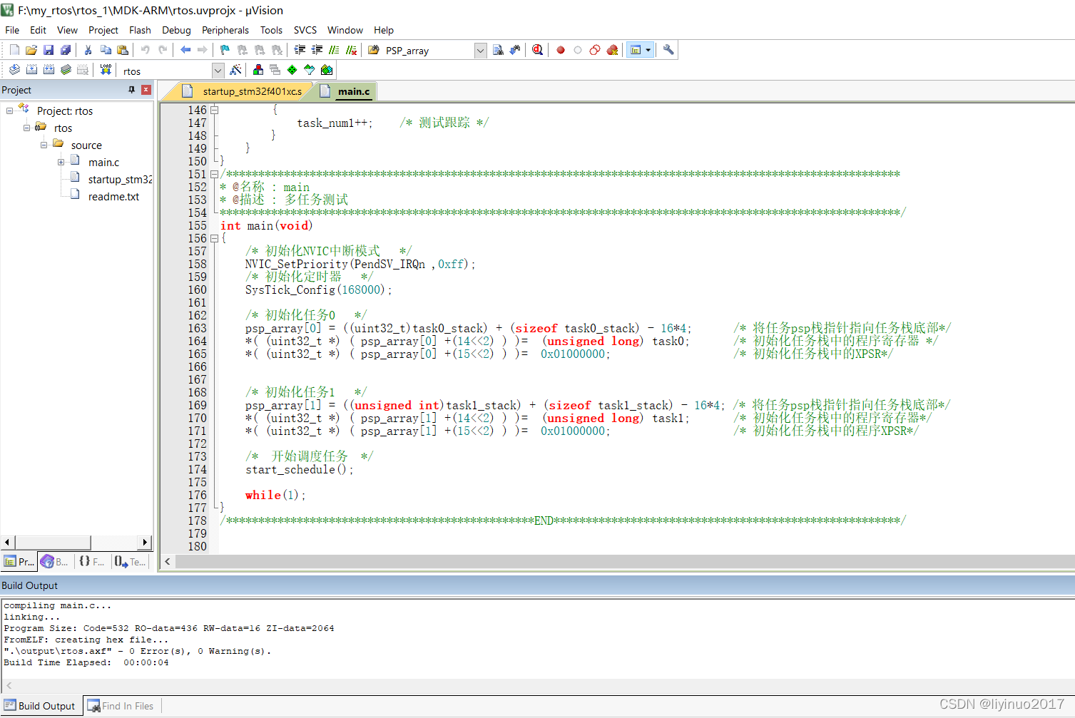Open Configuration wrench icon

(668, 50)
